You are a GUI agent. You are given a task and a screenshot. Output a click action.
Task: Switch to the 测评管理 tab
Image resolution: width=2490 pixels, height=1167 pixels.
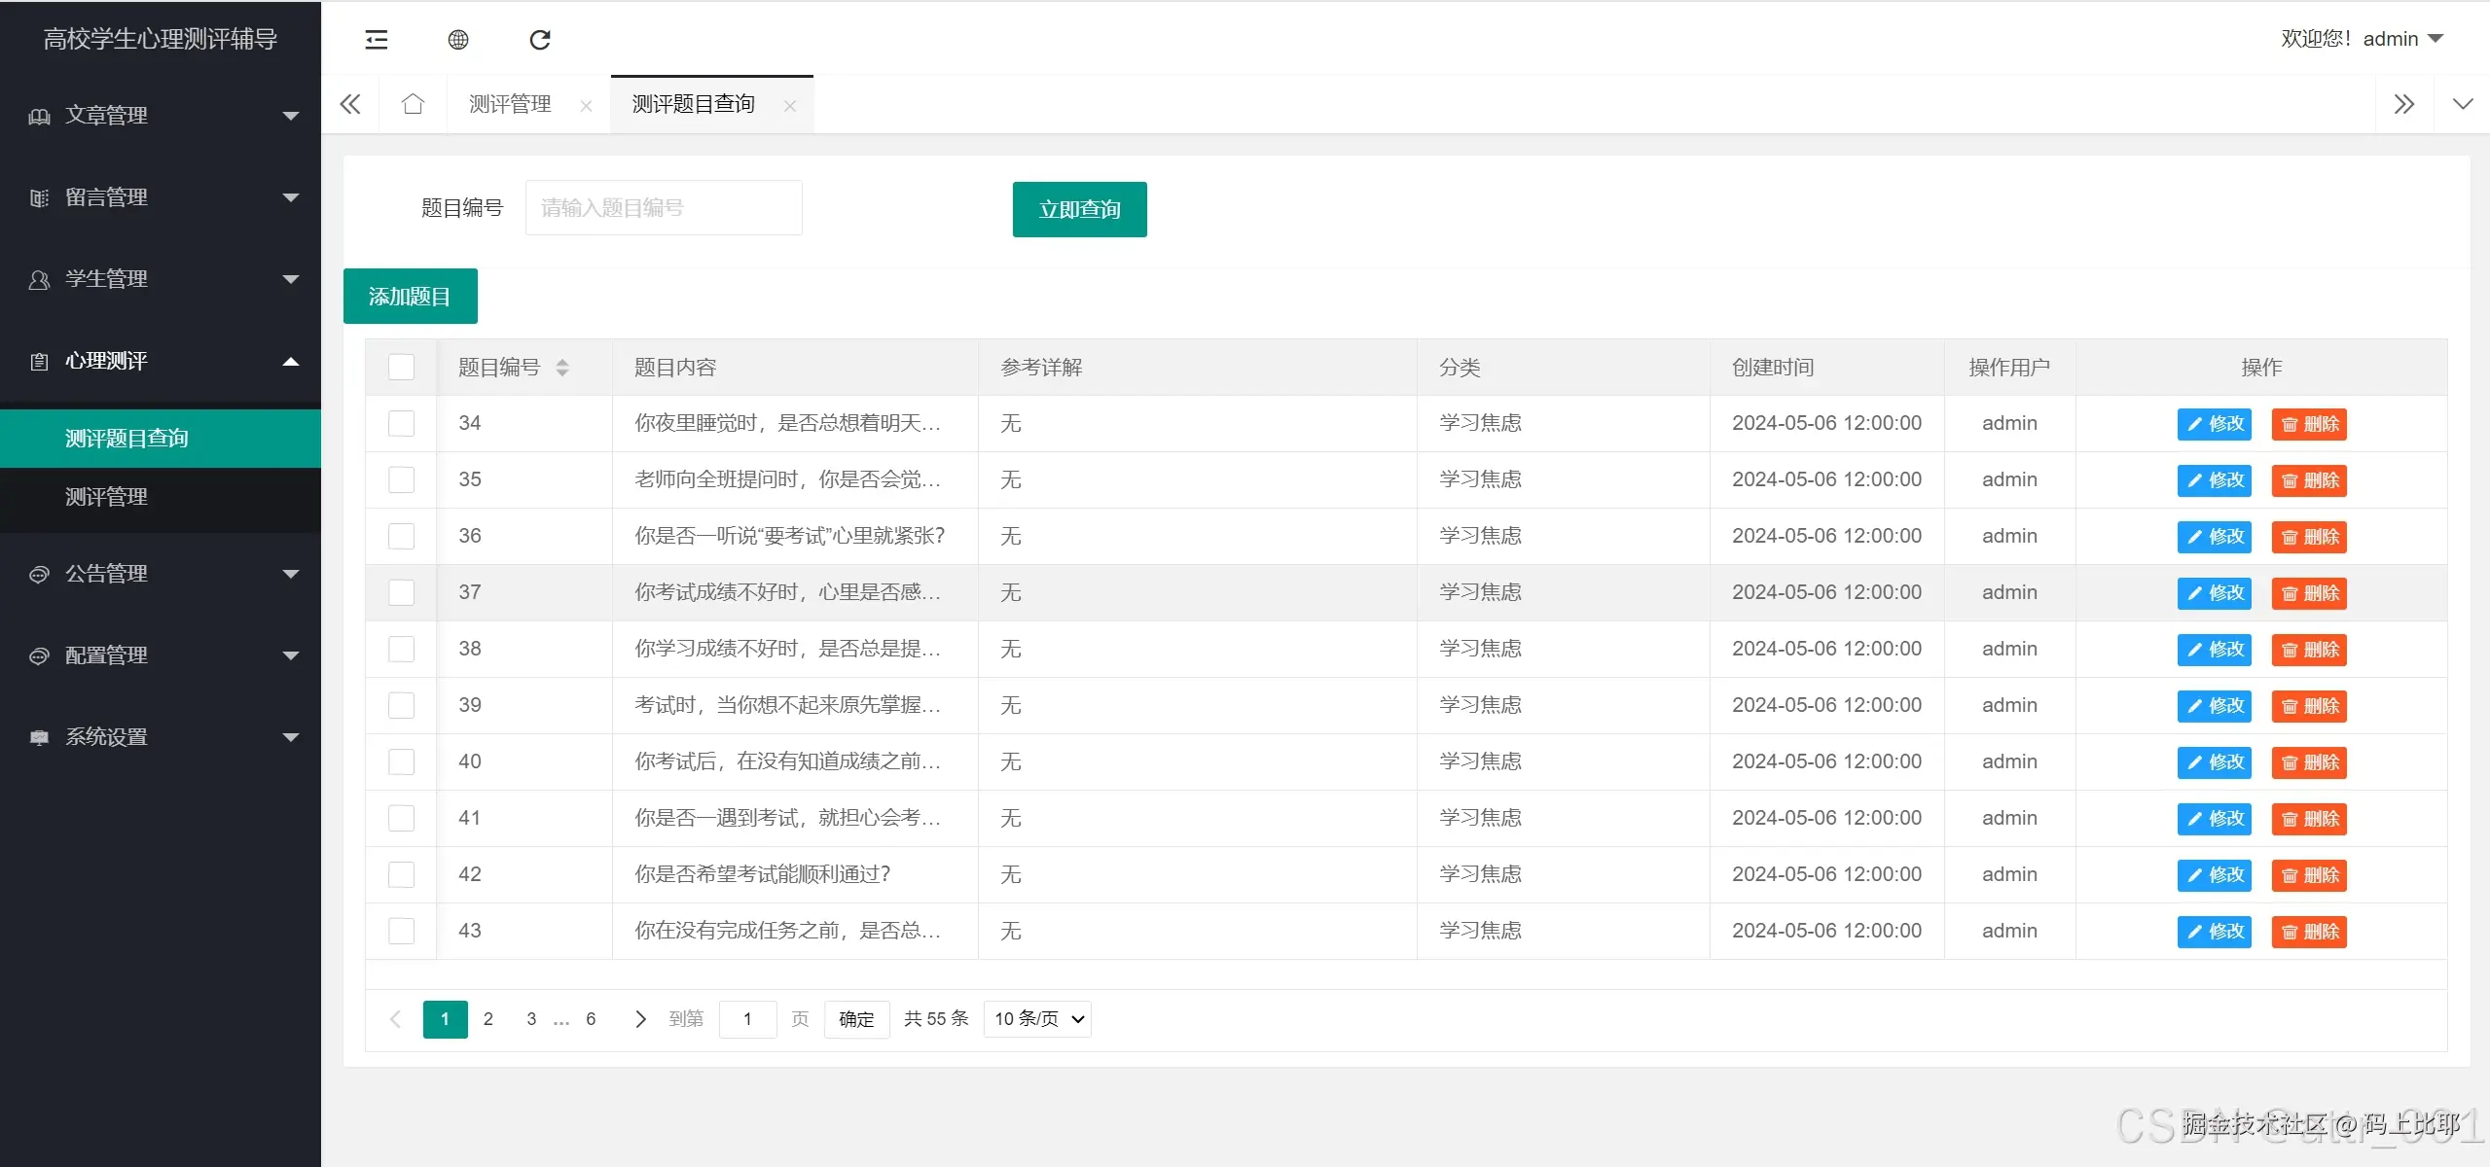(510, 104)
